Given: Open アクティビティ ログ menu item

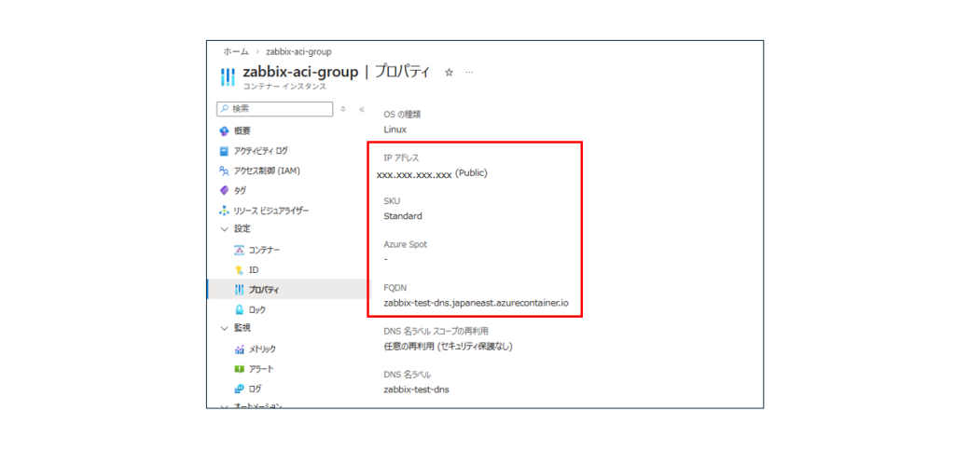Looking at the screenshot, I should (x=261, y=151).
